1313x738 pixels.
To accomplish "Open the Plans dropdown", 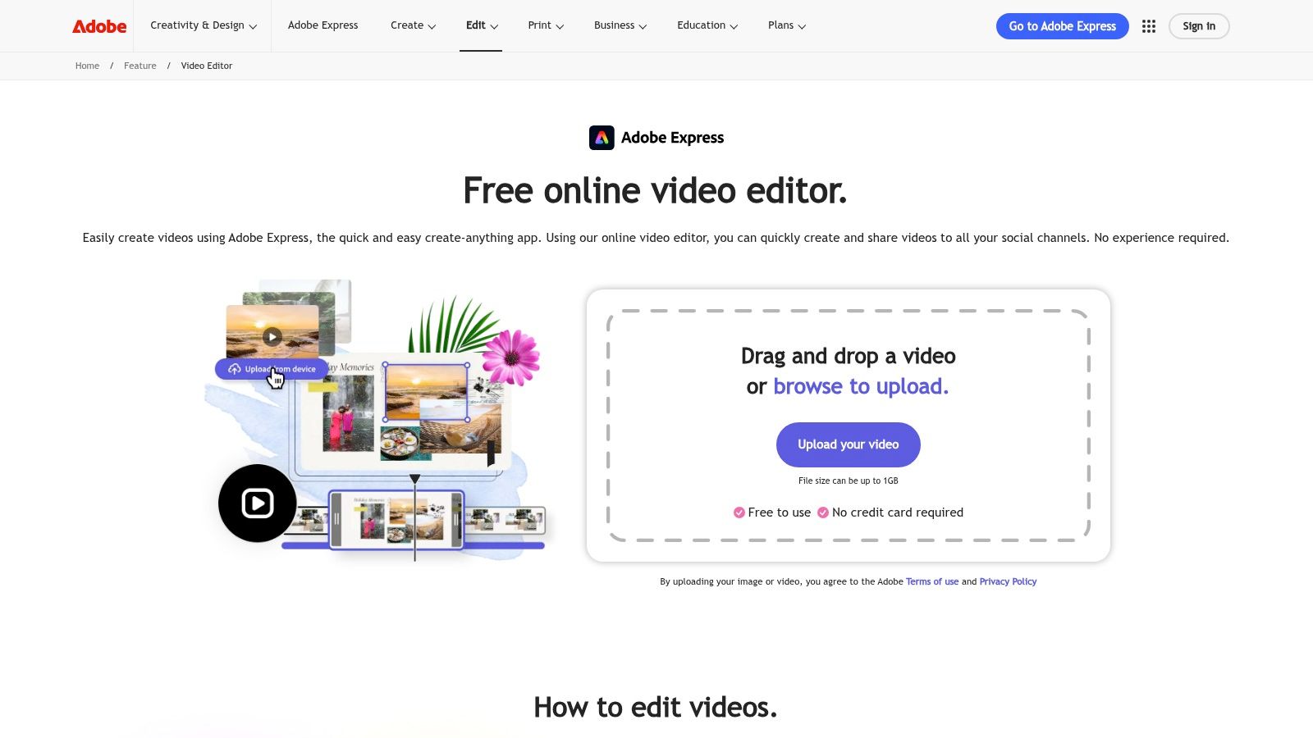I will tap(787, 25).
